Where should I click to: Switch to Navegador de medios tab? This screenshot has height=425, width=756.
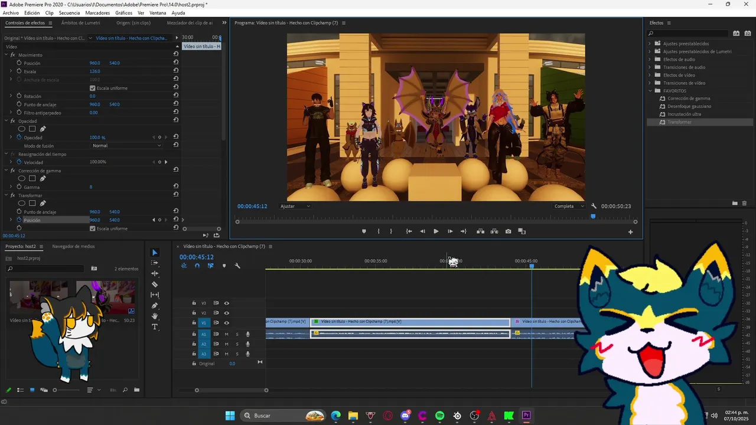[x=73, y=246]
